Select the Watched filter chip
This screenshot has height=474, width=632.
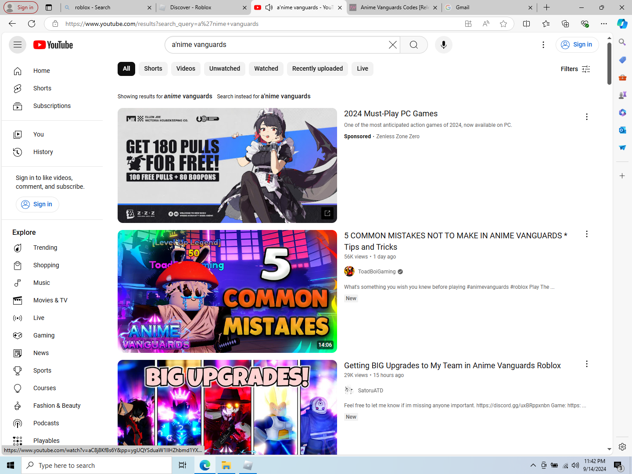266,68
